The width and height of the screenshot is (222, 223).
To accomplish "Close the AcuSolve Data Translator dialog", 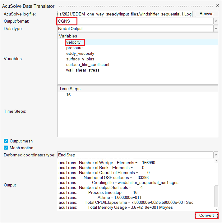I will [217, 6].
